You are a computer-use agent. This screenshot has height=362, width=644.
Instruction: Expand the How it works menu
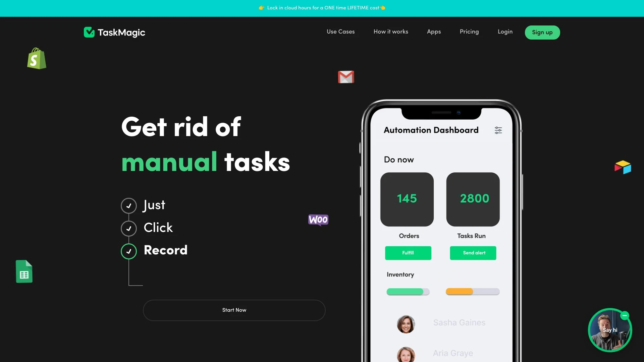(390, 32)
